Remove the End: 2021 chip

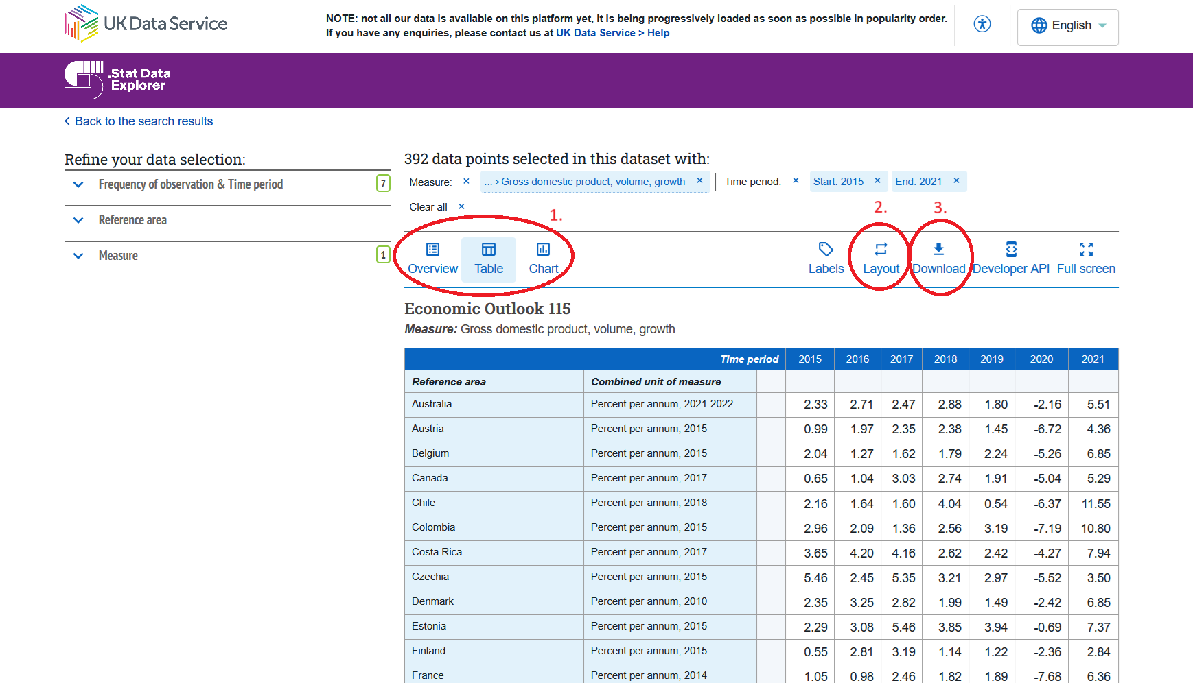956,181
